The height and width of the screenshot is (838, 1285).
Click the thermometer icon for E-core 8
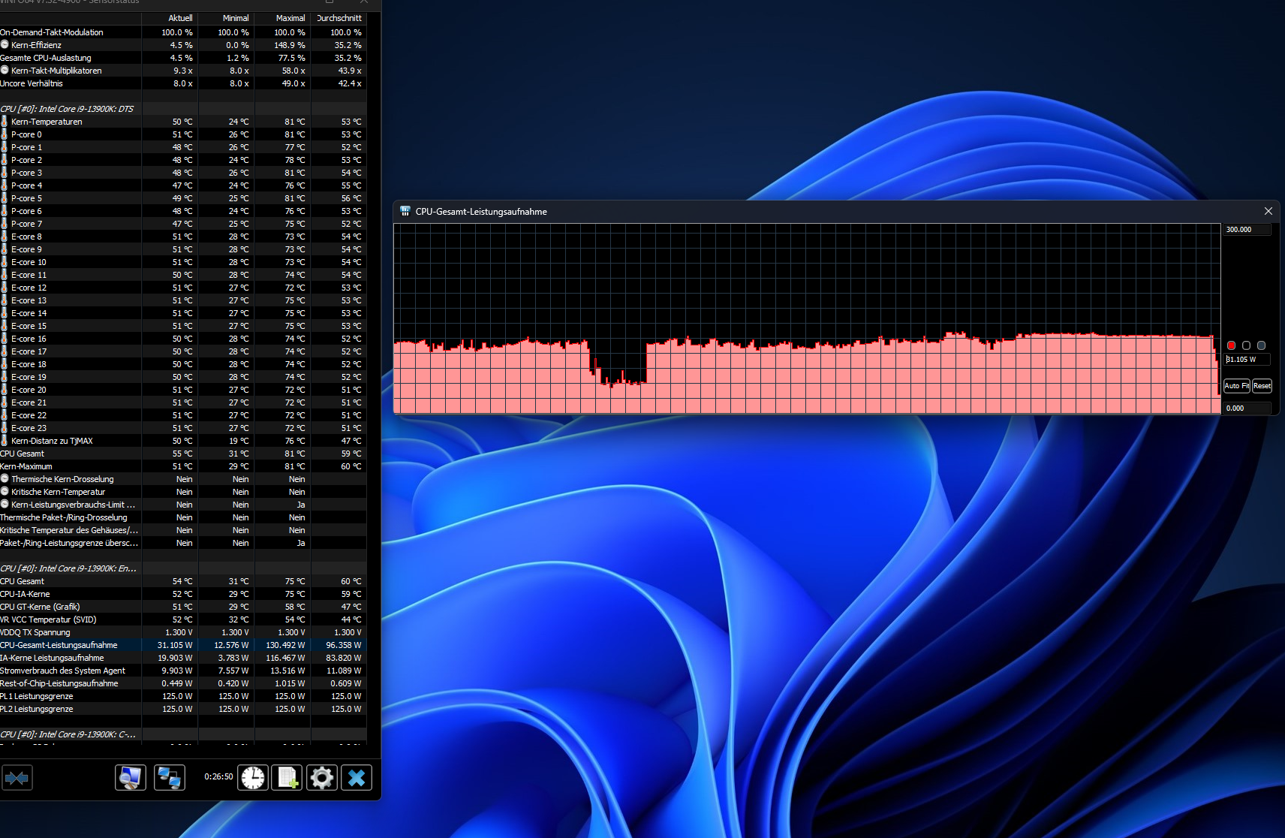tap(5, 237)
